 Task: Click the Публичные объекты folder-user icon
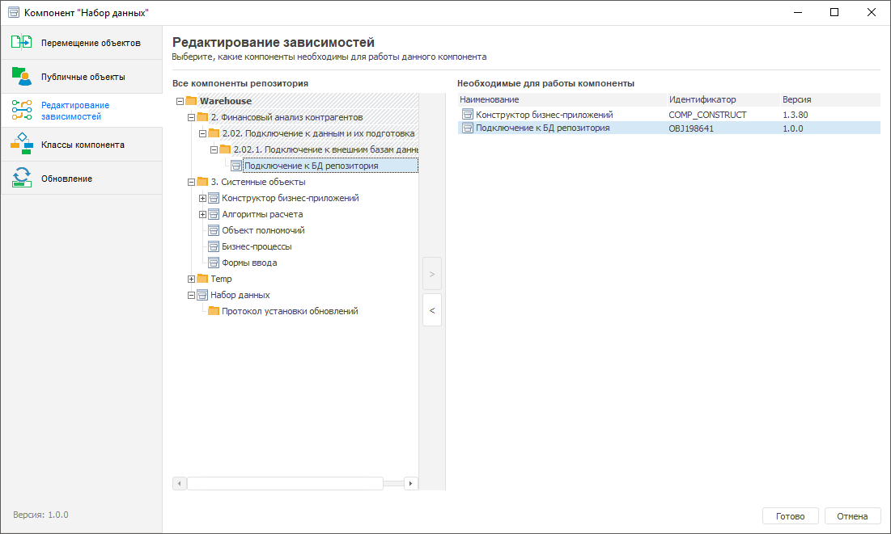pyautogui.click(x=22, y=77)
